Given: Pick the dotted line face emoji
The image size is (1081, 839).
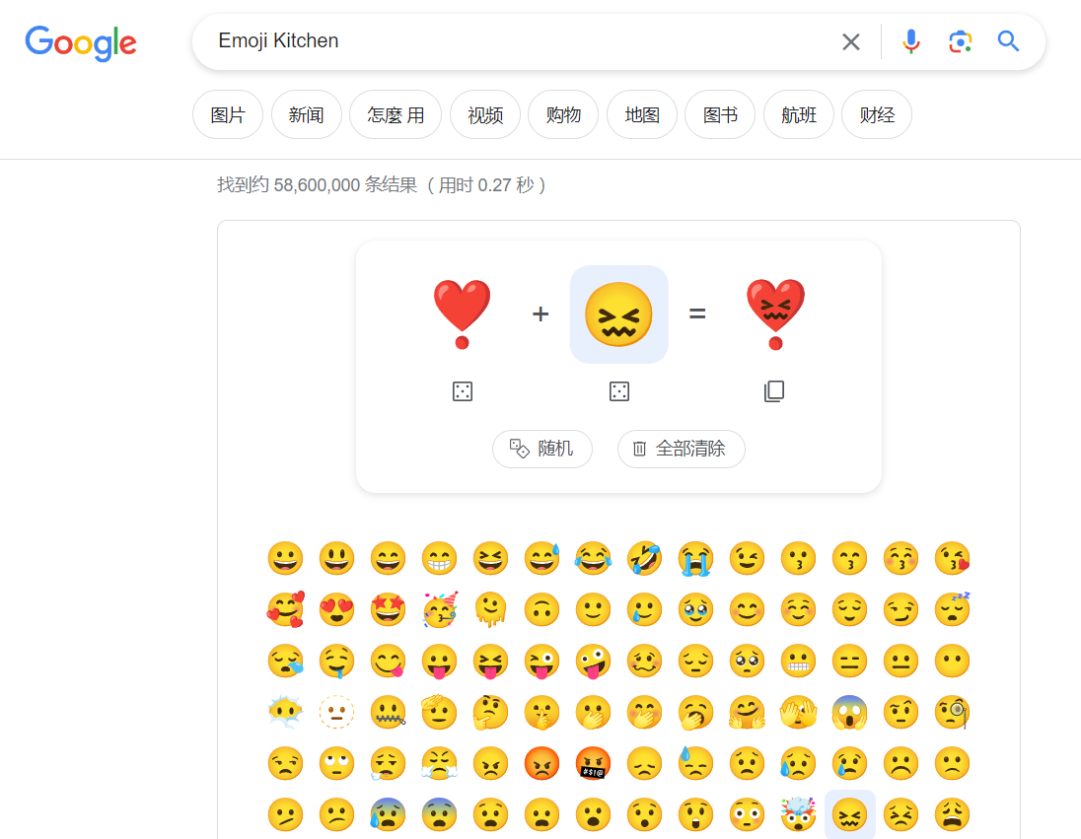Looking at the screenshot, I should [x=336, y=712].
